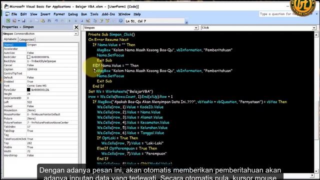This screenshot has width=320, height=180.
Task: Select the Enabled property row
Action: tap(40, 81)
